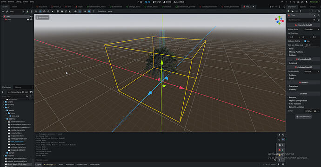The image size is (321, 167).
Task: Click the viewport orientation gizmo
Action: pos(280,20)
